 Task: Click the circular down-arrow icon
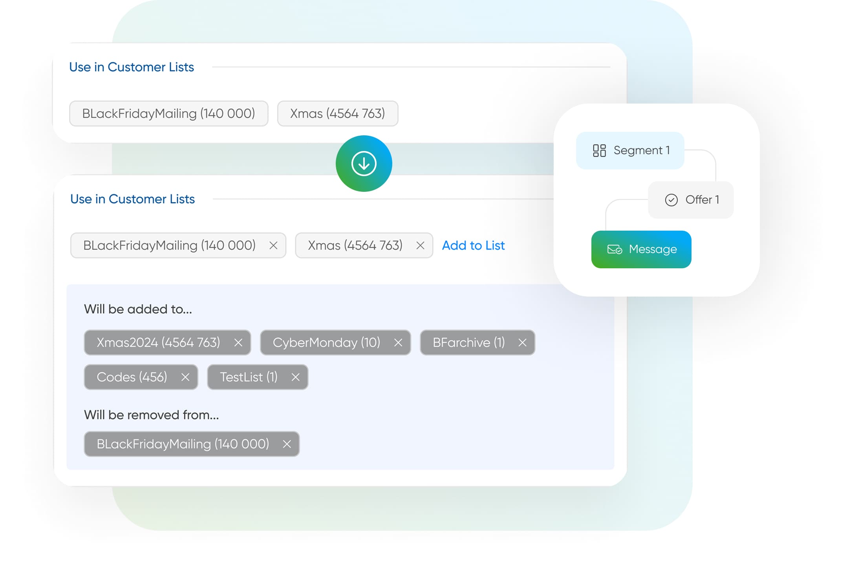coord(364,164)
